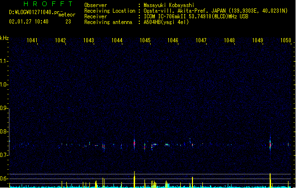Click the 0.9 kHz frequency label

[4, 108]
